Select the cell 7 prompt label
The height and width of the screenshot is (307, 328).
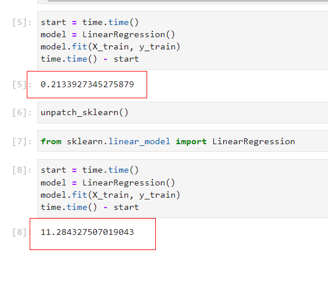(x=22, y=141)
